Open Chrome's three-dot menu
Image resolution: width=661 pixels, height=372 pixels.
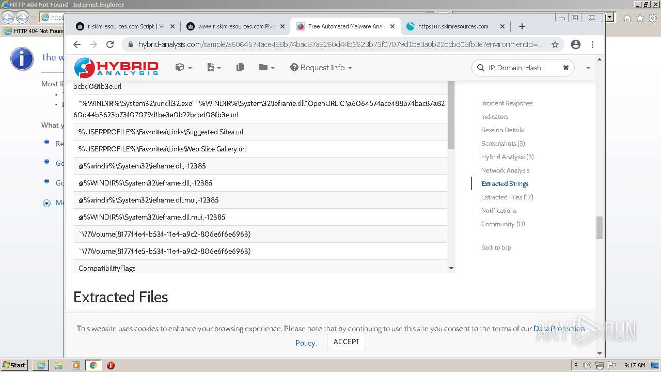click(x=592, y=44)
